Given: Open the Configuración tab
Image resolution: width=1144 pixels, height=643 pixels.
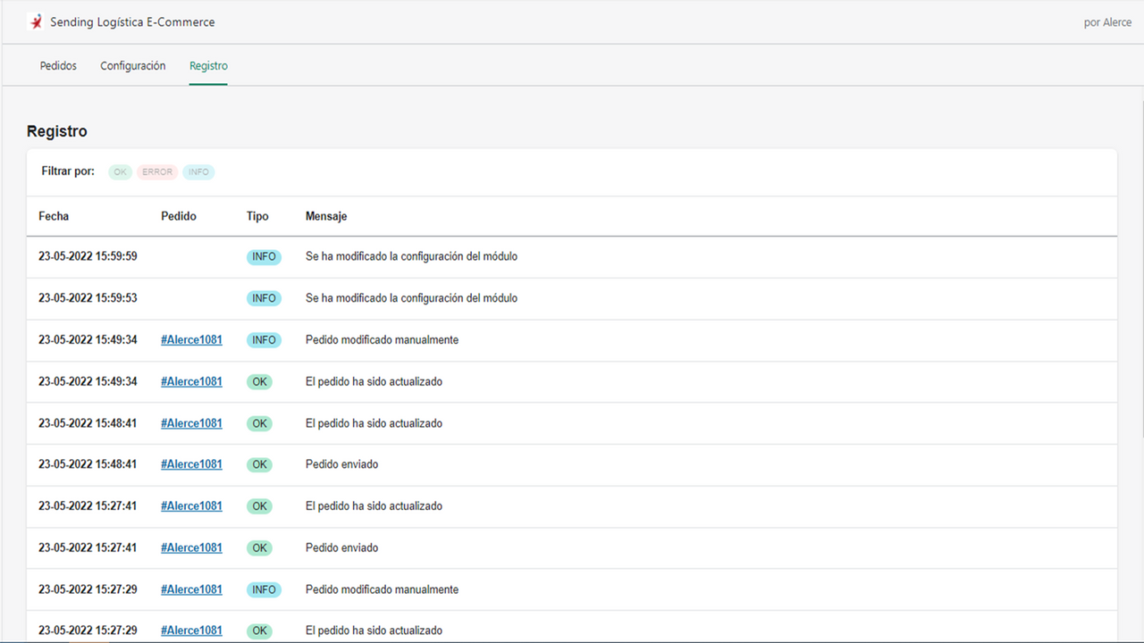Looking at the screenshot, I should coord(133,66).
